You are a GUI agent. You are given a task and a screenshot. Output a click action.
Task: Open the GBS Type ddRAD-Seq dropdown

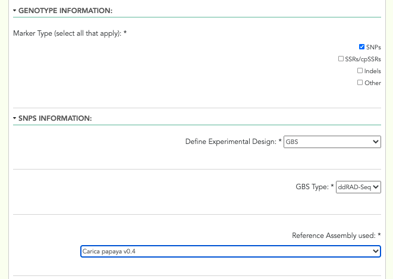pyautogui.click(x=358, y=187)
